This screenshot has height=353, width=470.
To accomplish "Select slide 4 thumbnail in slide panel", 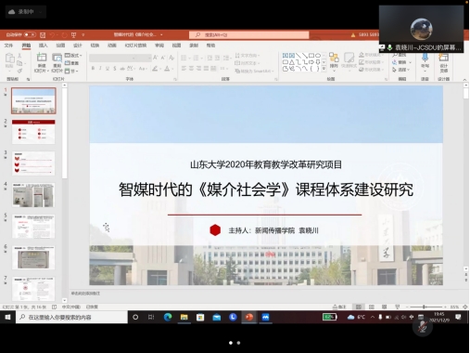I will [x=33, y=195].
